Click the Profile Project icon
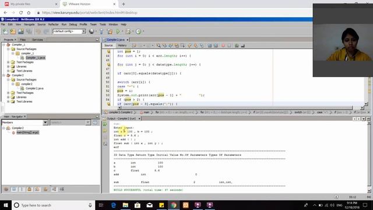Image resolution: width=373 pixels, height=210 pixels. tap(138, 31)
